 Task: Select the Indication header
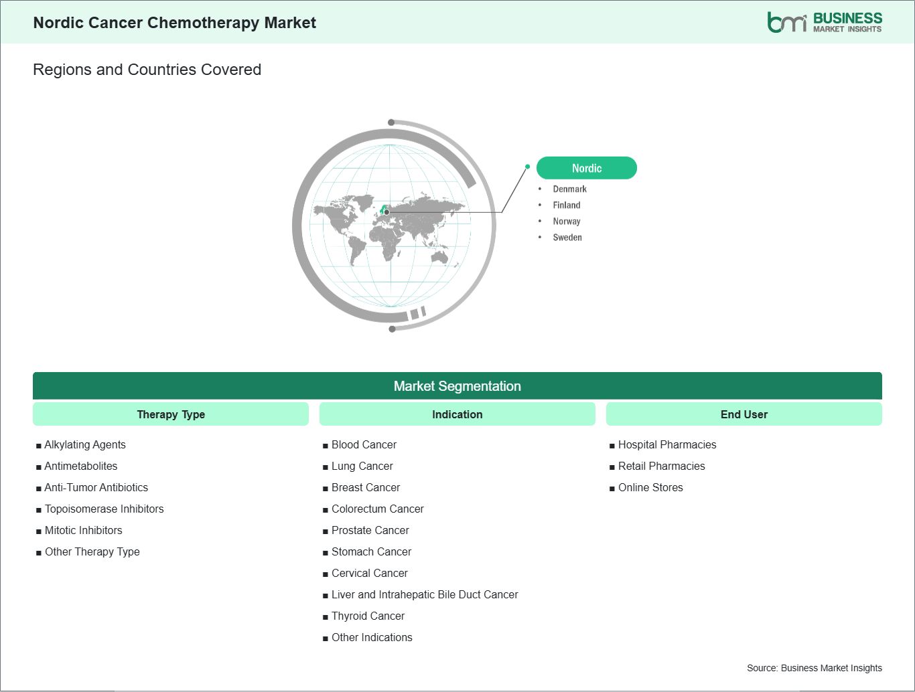point(457,414)
